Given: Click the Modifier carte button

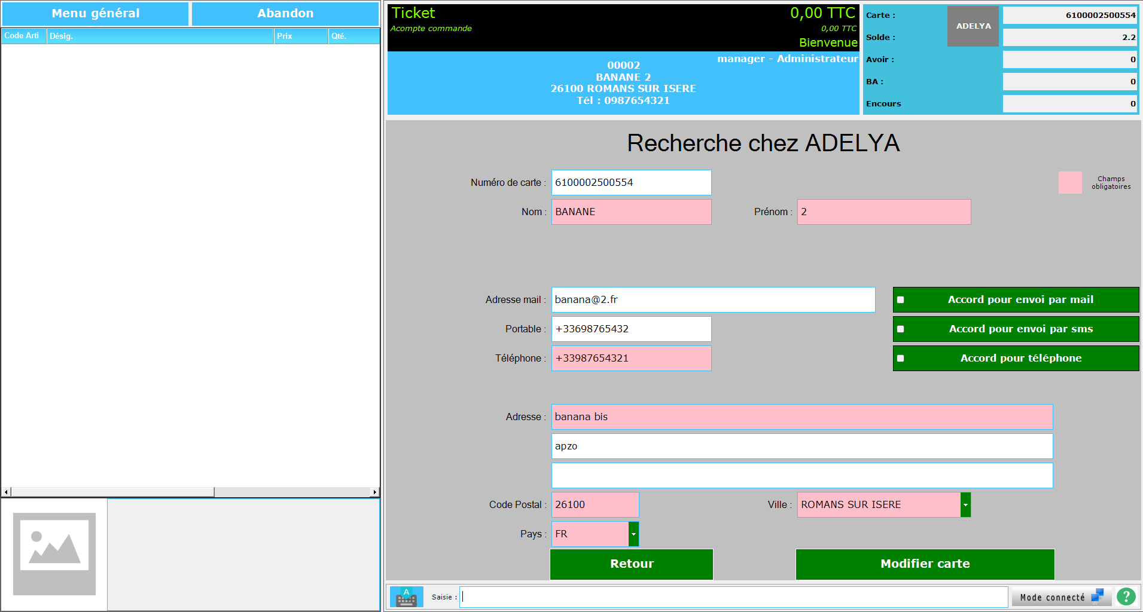Looking at the screenshot, I should click(925, 564).
